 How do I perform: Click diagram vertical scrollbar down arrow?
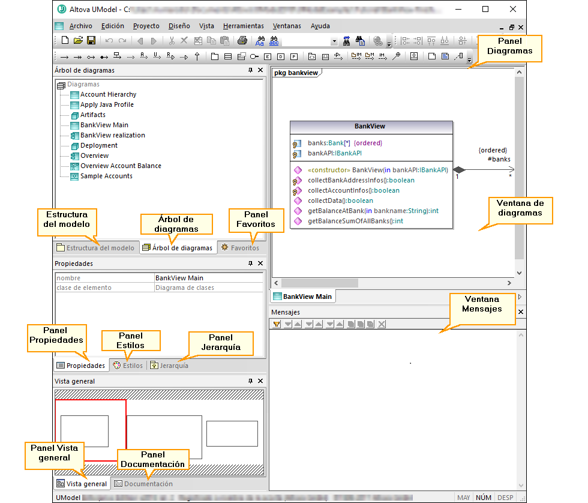(520, 273)
